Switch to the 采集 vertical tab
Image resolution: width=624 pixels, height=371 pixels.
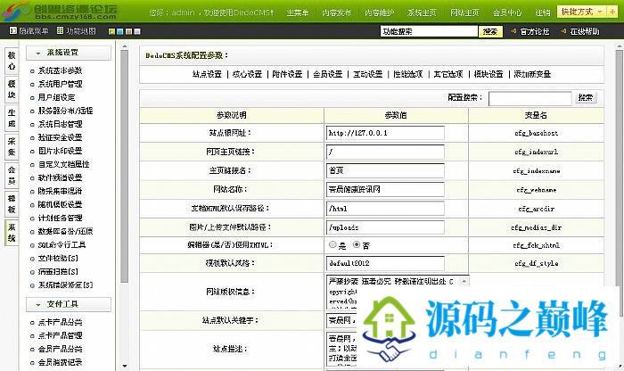[12, 146]
